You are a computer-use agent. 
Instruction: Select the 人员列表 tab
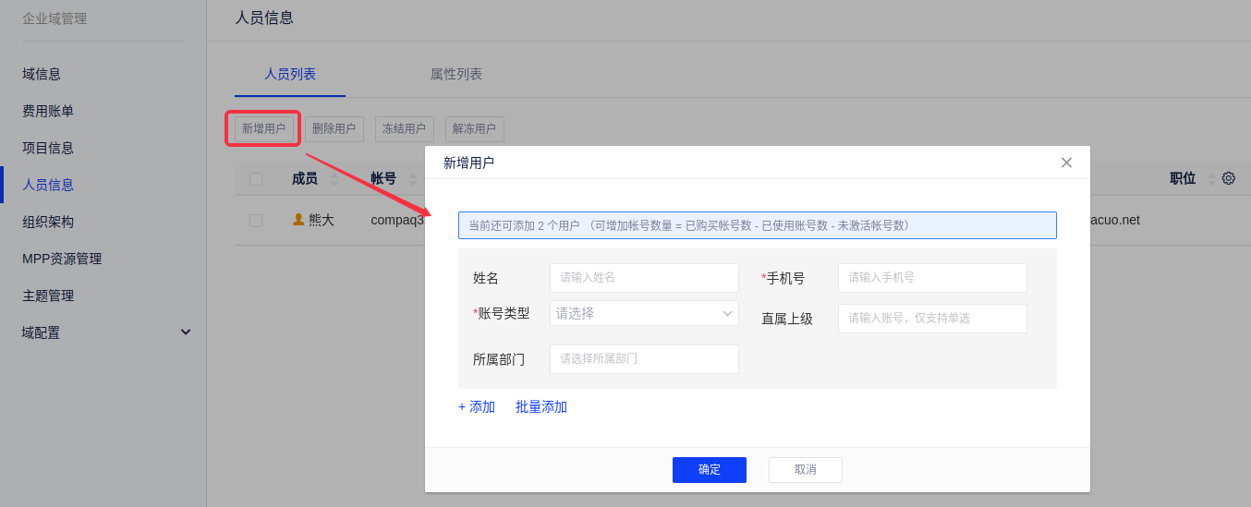(x=290, y=74)
